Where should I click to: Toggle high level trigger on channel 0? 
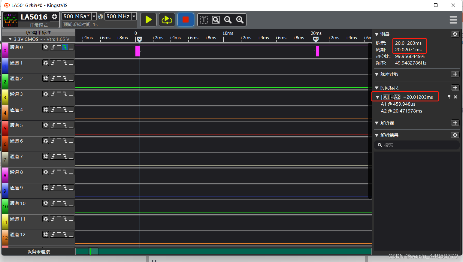pyautogui.click(x=59, y=47)
